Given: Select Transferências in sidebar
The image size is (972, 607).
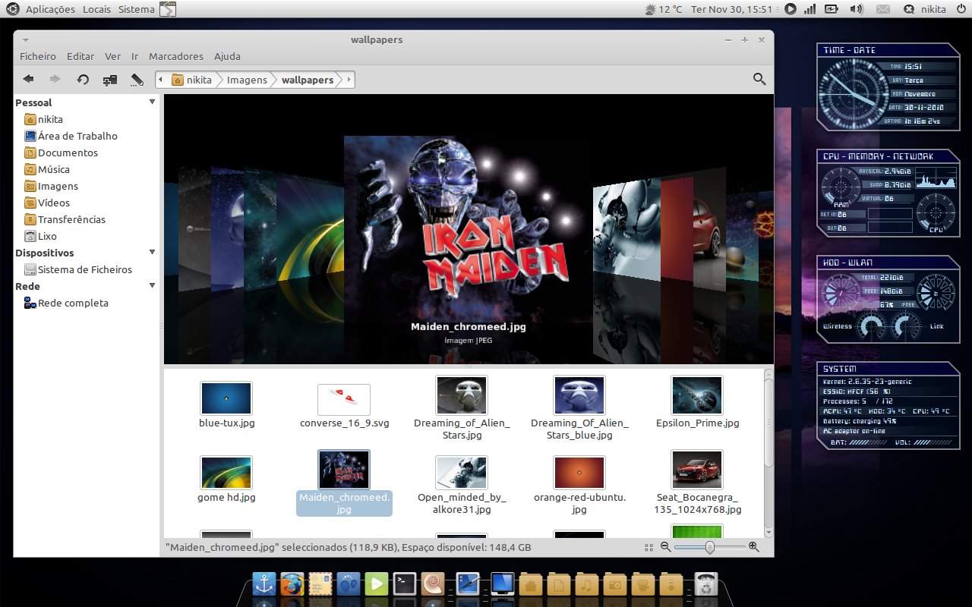Looking at the screenshot, I should 65,219.
